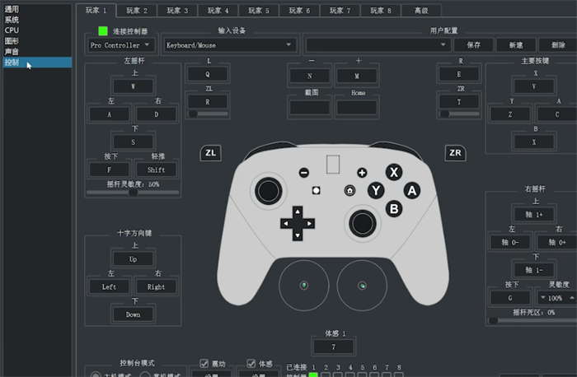The width and height of the screenshot is (577, 377).
Task: Click the minus button icon on controller
Action: pyautogui.click(x=304, y=172)
